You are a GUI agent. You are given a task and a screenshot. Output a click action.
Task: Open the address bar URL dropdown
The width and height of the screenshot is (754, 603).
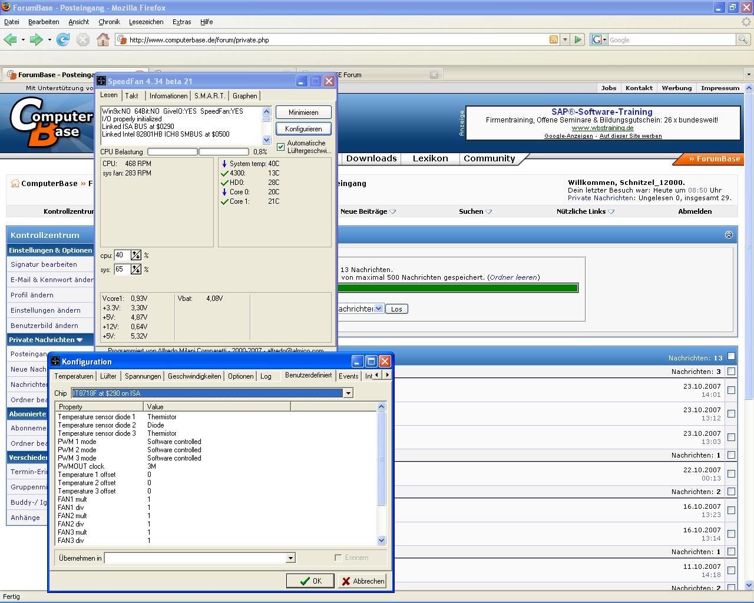565,39
